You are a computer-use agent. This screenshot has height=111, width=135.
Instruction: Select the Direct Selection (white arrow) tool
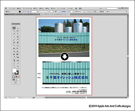click(x=18, y=28)
